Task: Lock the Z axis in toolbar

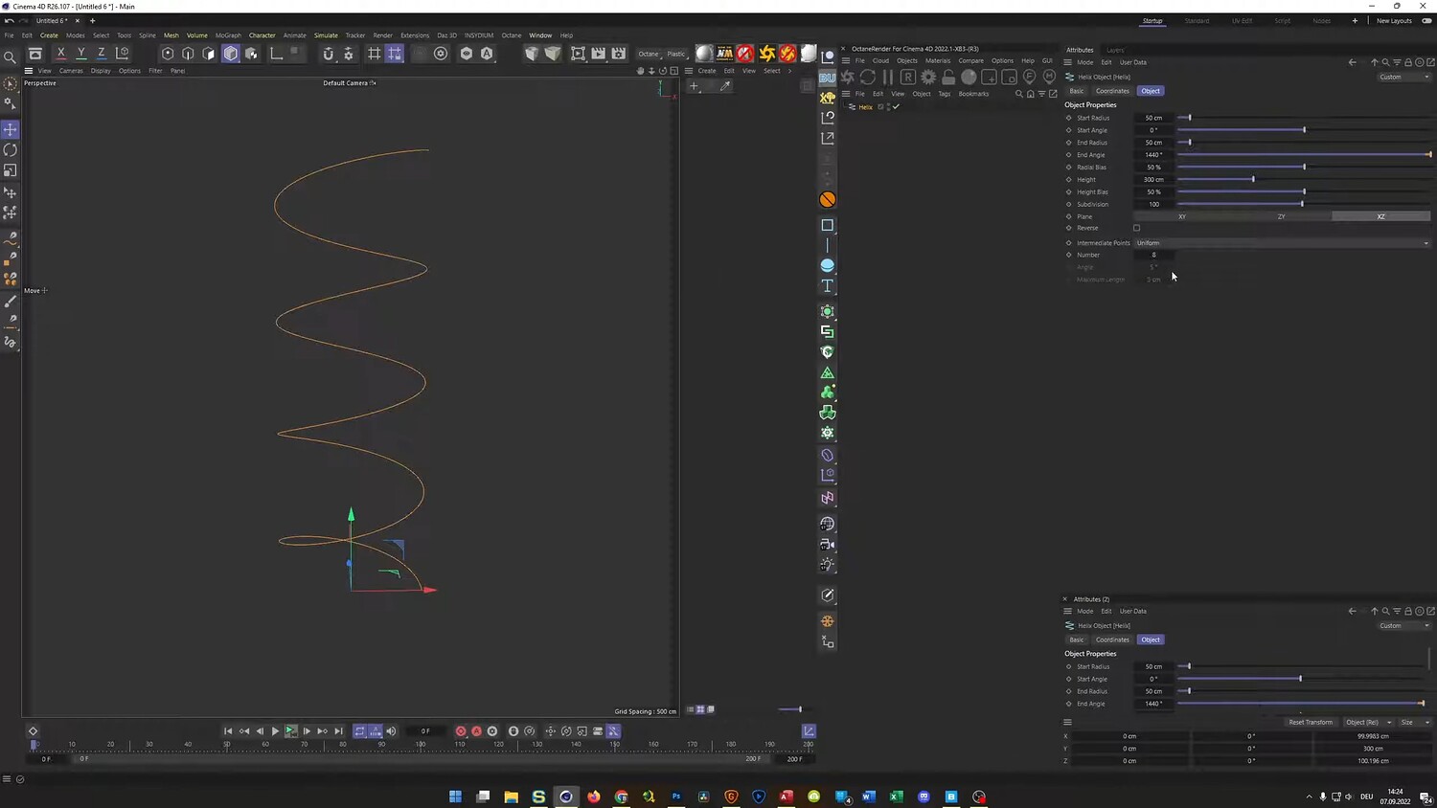Action: coord(102,54)
